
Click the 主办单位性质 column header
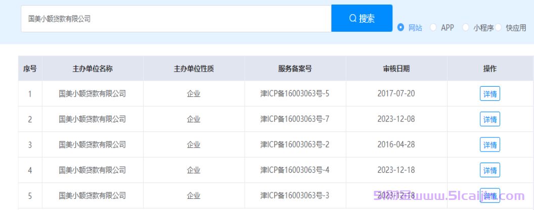194,69
